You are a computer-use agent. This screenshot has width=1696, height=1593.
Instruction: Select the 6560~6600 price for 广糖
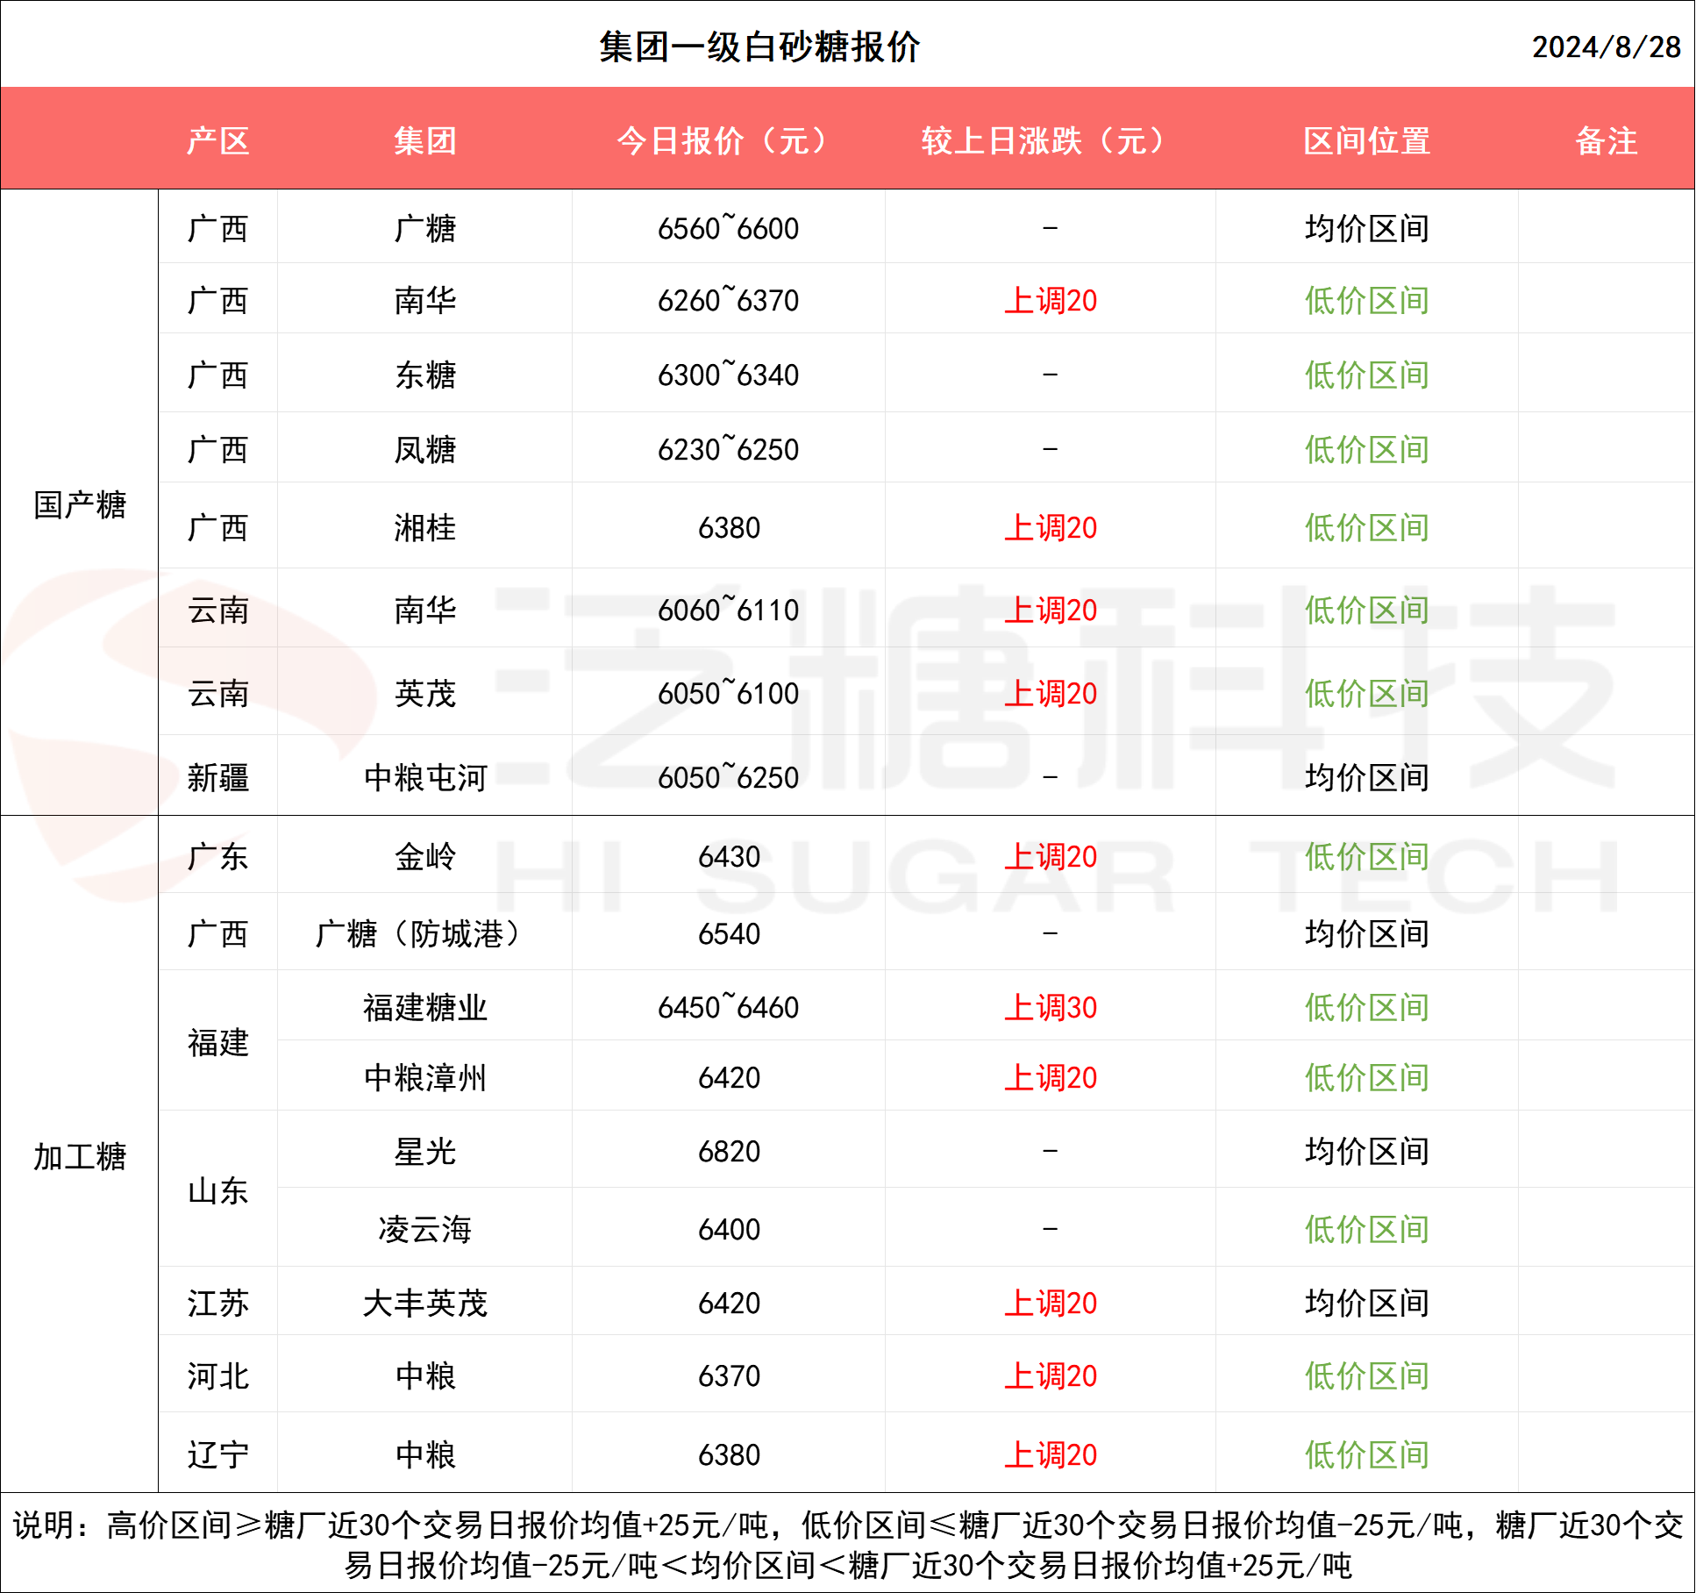[728, 229]
